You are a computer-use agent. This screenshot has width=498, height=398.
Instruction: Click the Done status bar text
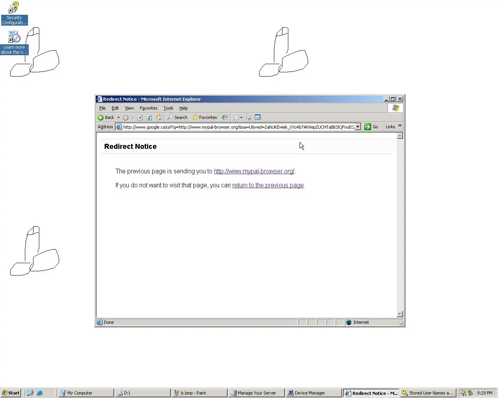[109, 322]
